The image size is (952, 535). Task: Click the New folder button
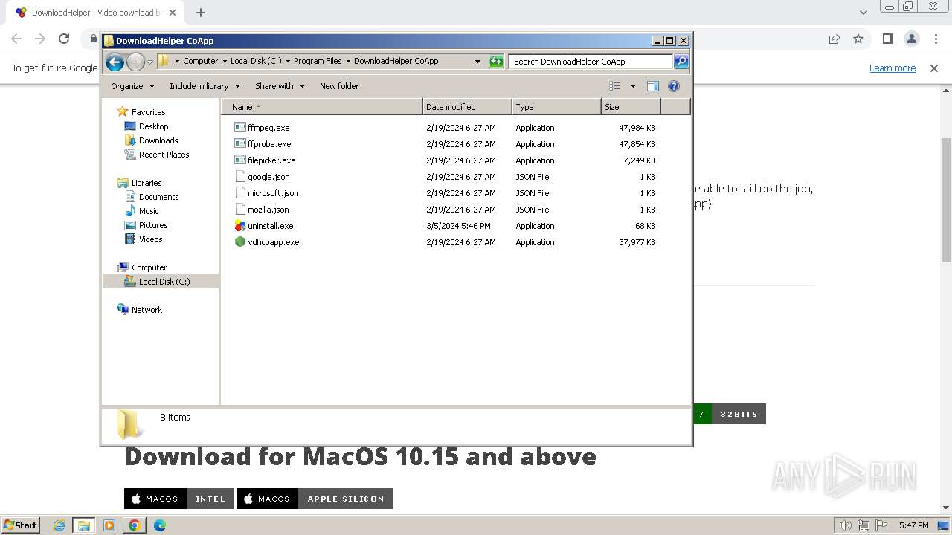pyautogui.click(x=339, y=86)
